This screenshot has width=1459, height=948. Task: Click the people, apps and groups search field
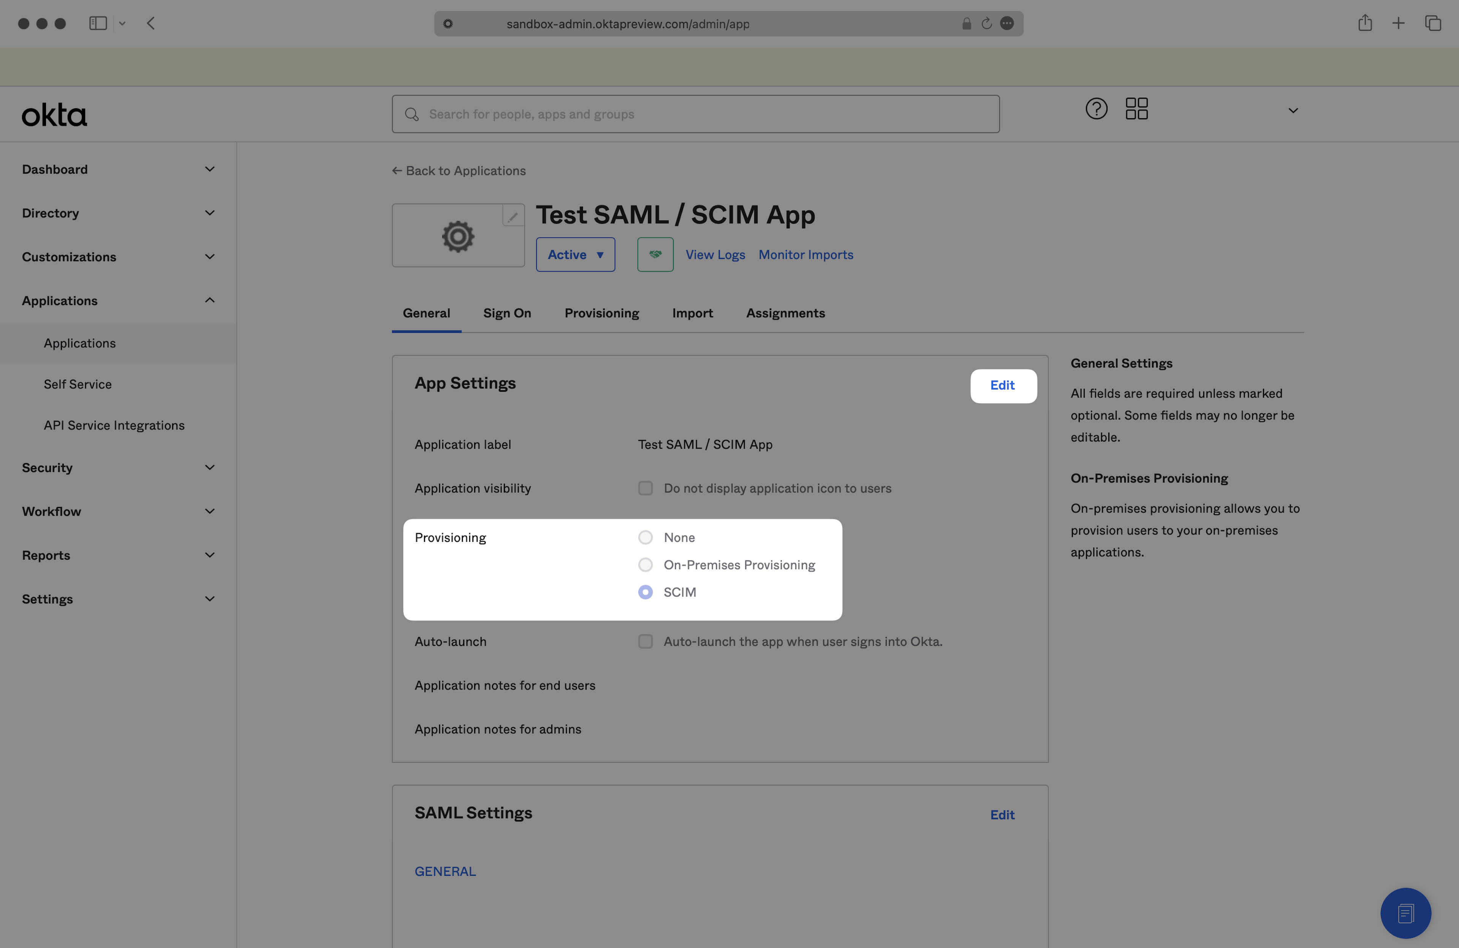695,114
